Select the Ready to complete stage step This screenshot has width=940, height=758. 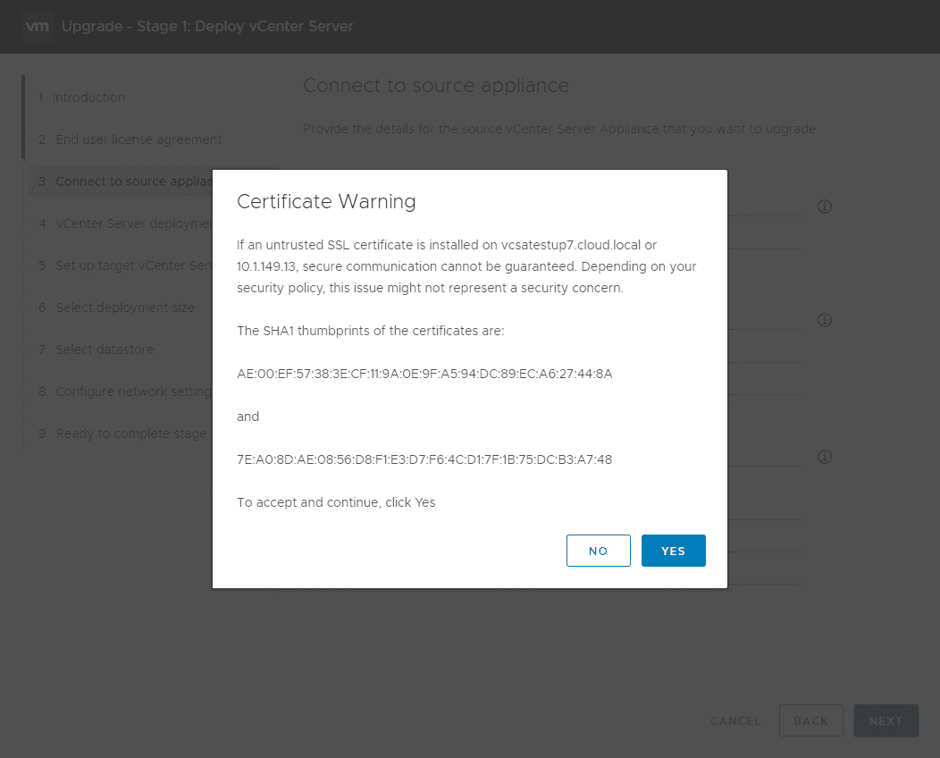tap(125, 434)
